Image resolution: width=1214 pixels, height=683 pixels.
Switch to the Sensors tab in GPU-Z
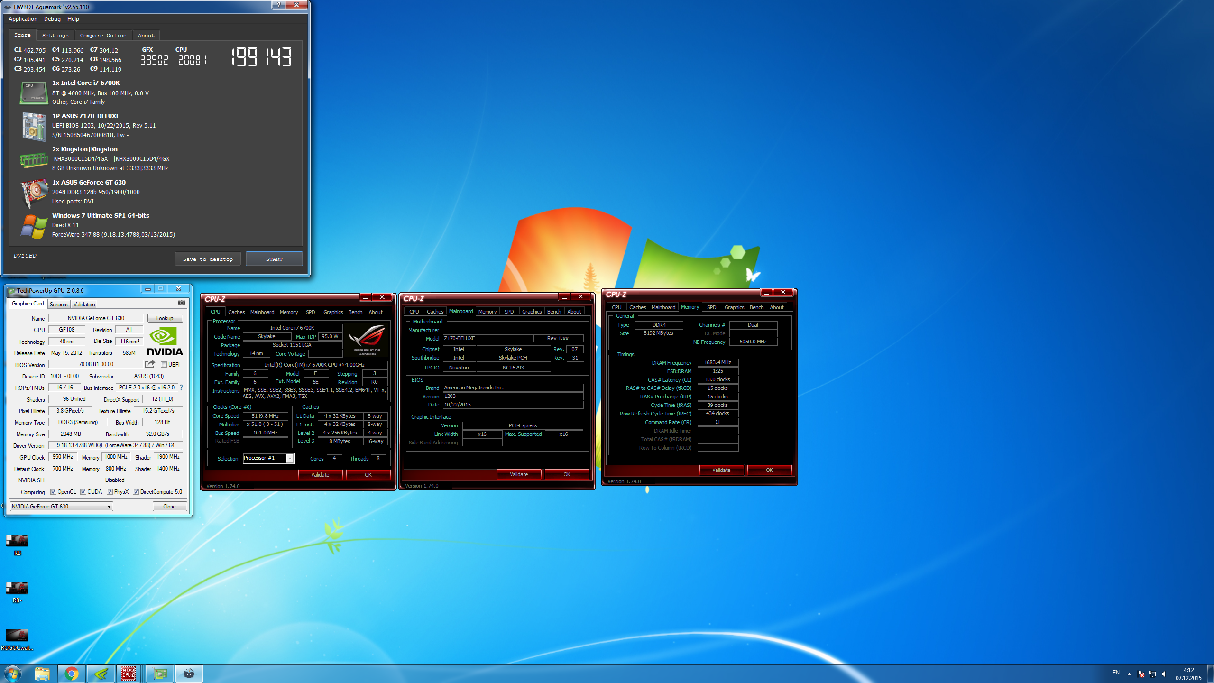click(59, 304)
